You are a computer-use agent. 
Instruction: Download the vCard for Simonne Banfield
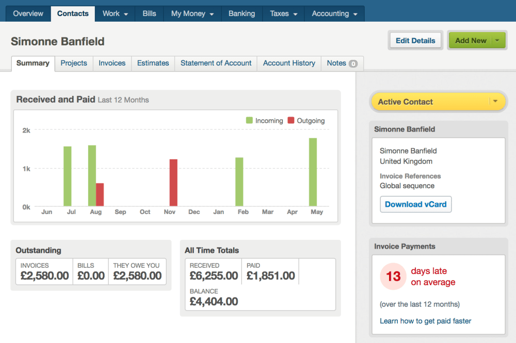coord(415,204)
